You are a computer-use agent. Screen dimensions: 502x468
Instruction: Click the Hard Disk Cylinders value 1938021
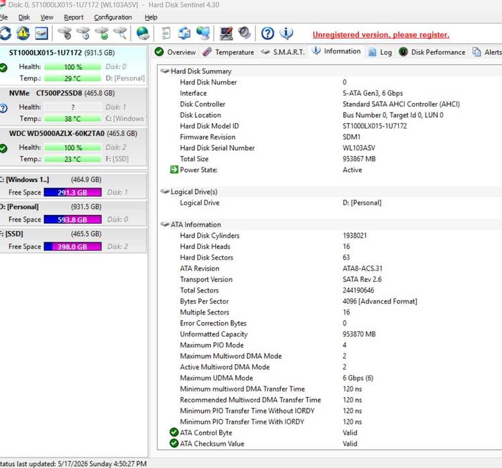pyautogui.click(x=355, y=236)
